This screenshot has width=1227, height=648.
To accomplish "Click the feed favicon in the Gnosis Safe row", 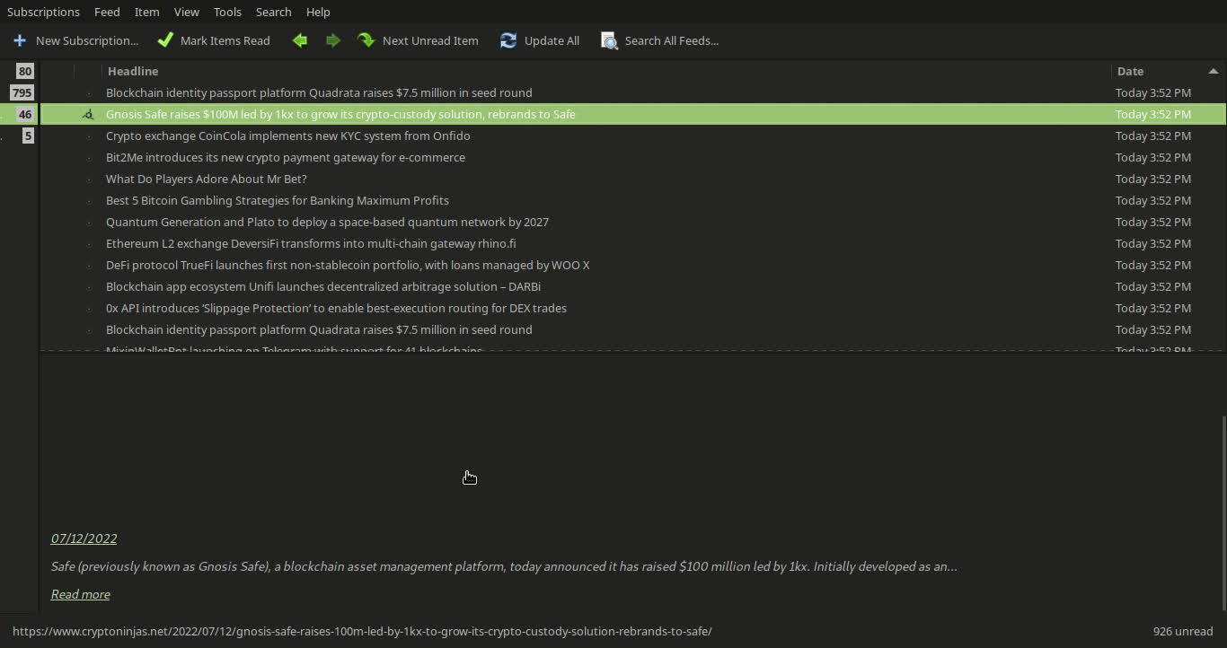I will (x=88, y=114).
